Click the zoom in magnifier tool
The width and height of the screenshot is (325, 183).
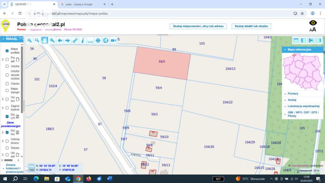click(x=29, y=40)
